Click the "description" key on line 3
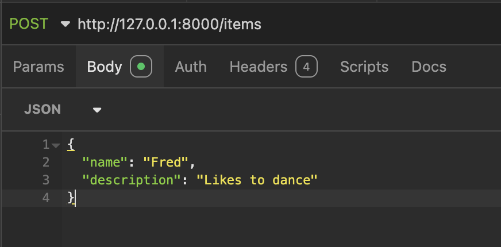The width and height of the screenshot is (501, 247). tap(132, 180)
